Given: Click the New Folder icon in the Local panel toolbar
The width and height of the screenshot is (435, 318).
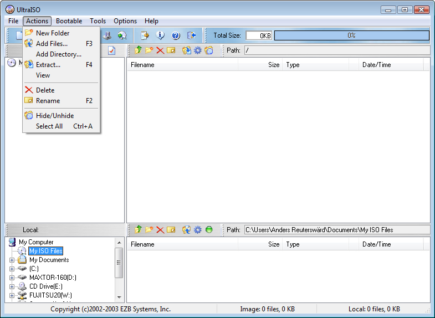Looking at the screenshot, I should tap(149, 229).
